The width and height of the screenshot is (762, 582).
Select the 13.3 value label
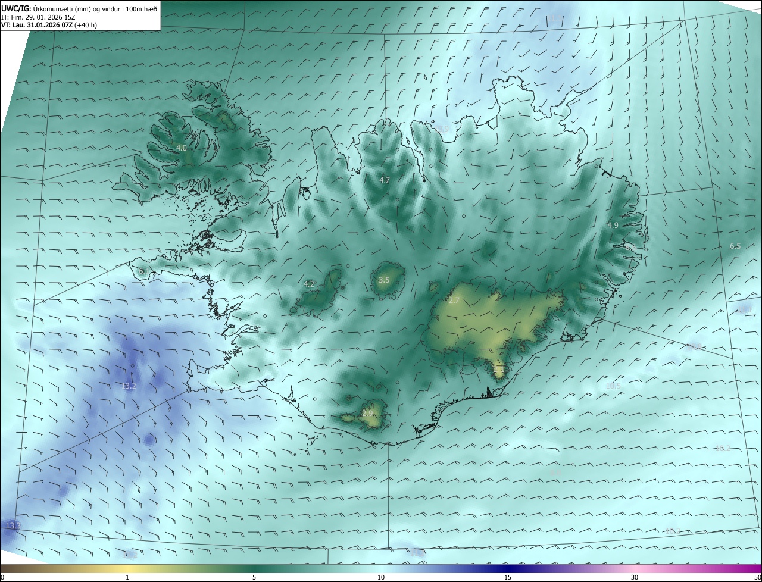[x=13, y=526]
